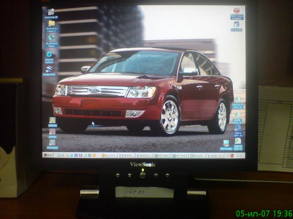Launch Google Earth from the desktop
Screen dimensions: 293x219
coord(49,69)
